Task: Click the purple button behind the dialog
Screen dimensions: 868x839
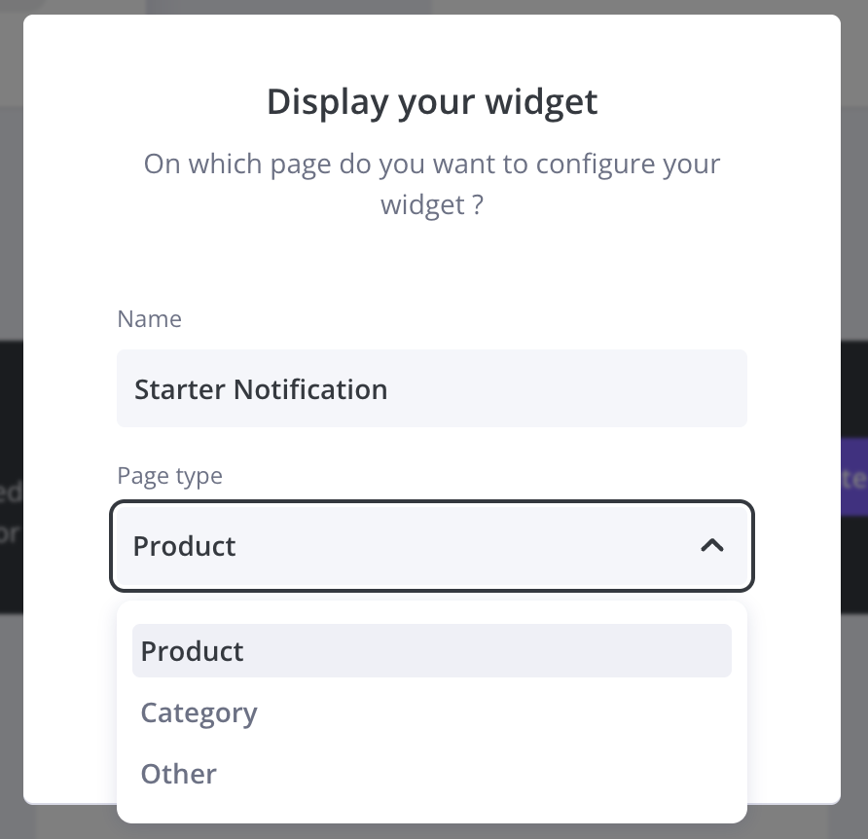Action: click(x=853, y=477)
